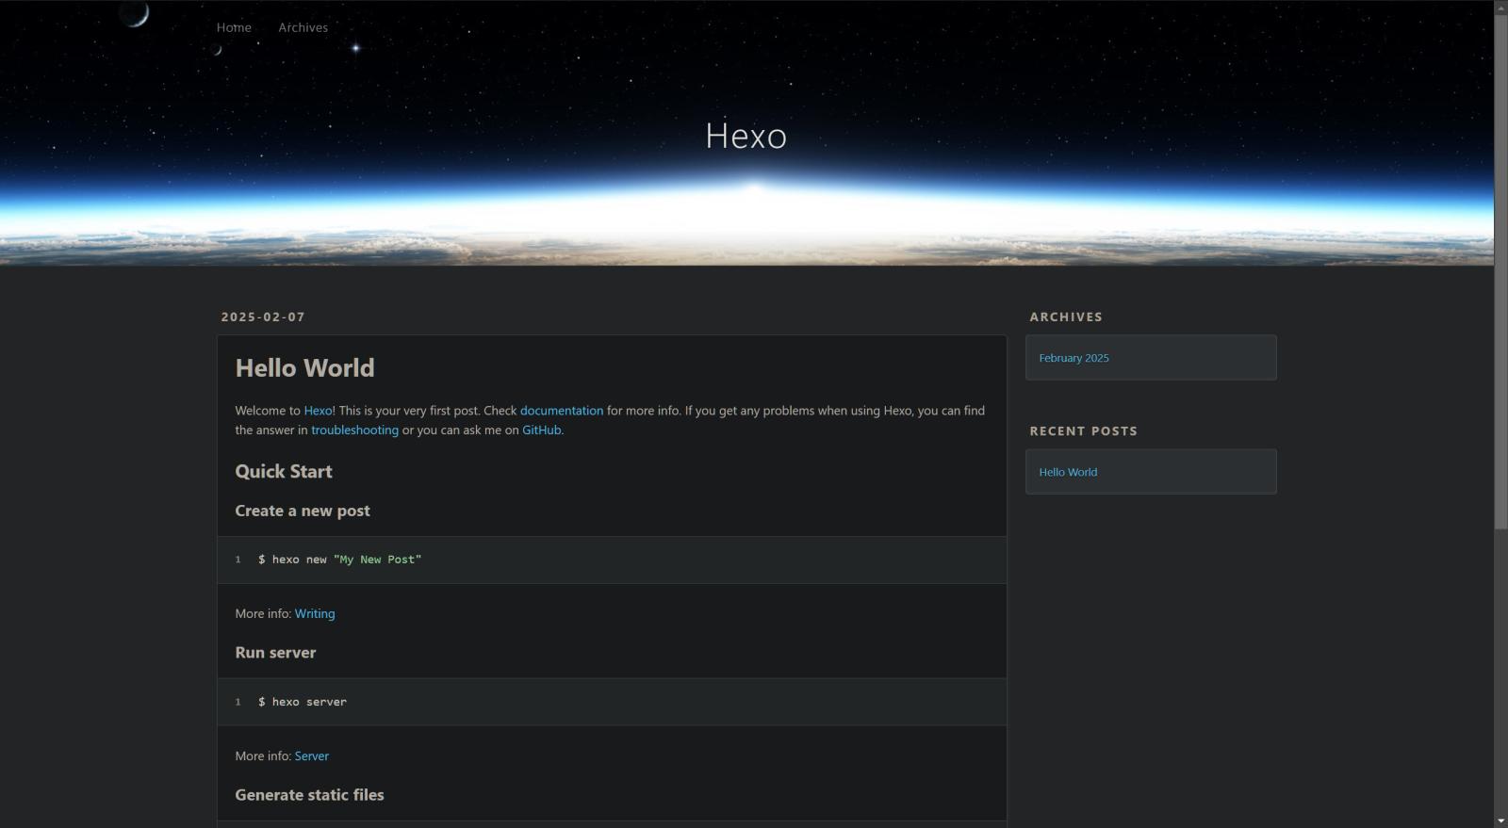The image size is (1508, 828).
Task: Go to Archives in the top navigation
Action: pos(303,27)
